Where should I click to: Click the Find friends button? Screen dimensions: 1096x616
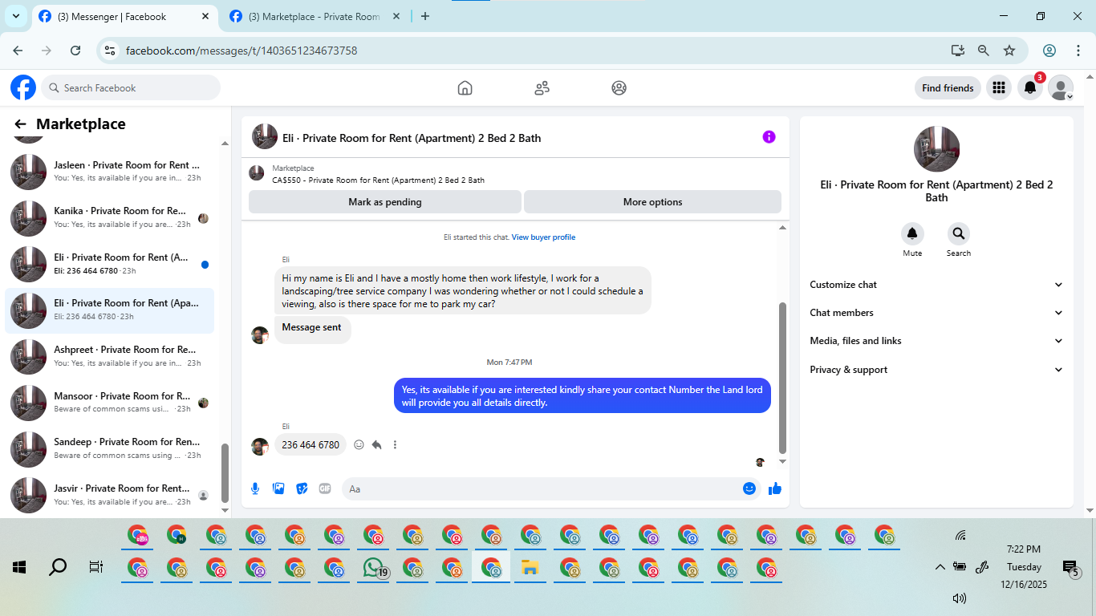pos(948,88)
